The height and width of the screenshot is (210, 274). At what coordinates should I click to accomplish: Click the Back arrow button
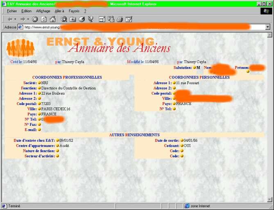(x=10, y=19)
